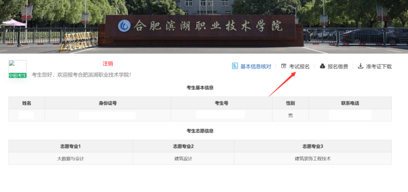The image size is (408, 192).
Task: Click the 考生基本信息 heading
Action: [200, 88]
